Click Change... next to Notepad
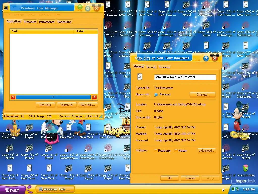 pos(203,95)
